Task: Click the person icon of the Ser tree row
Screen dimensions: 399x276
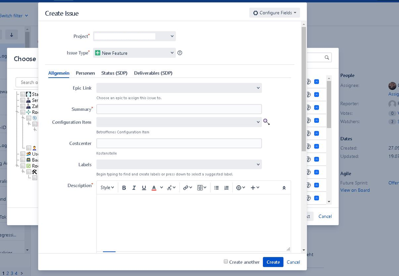Action: coord(28,100)
